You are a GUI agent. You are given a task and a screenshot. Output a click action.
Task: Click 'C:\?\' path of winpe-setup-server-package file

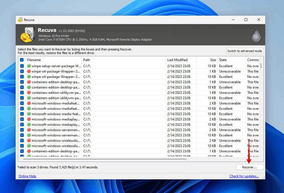coord(87,66)
